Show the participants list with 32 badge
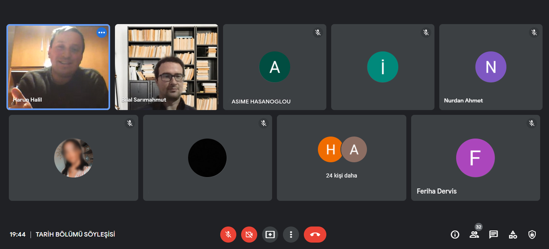This screenshot has width=549, height=249. point(474,235)
